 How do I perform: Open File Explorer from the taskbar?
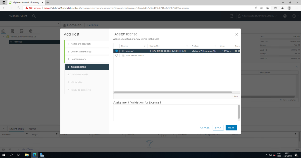tap(27, 155)
